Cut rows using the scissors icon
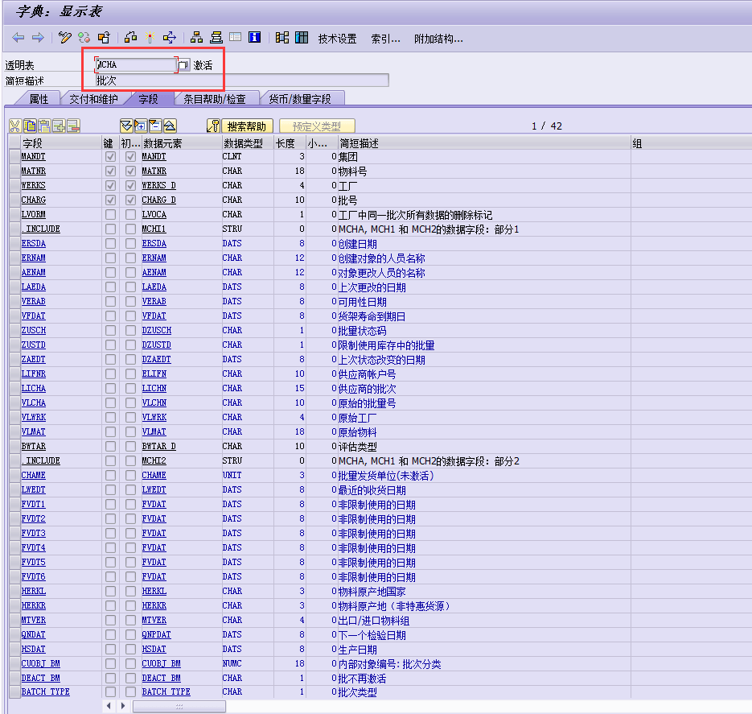This screenshot has width=752, height=714. (14, 127)
